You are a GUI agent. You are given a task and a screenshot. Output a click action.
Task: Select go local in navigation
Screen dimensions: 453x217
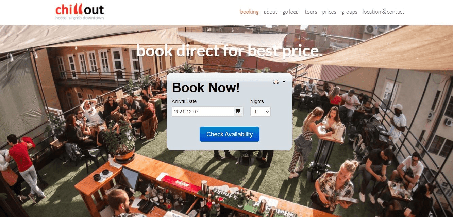click(291, 12)
